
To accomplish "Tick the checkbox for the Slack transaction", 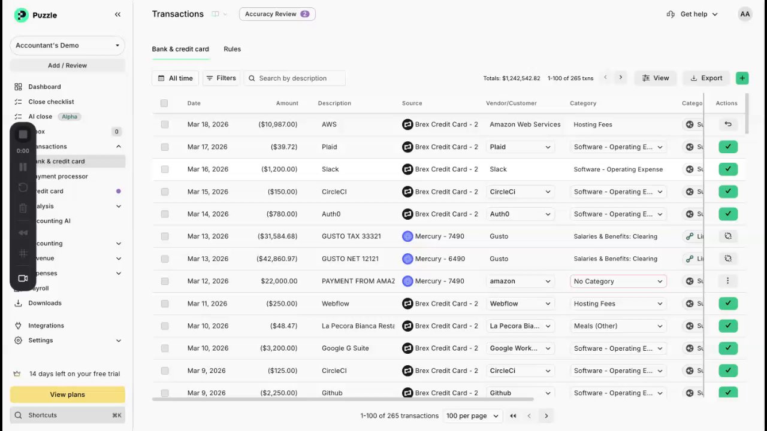I will (165, 169).
